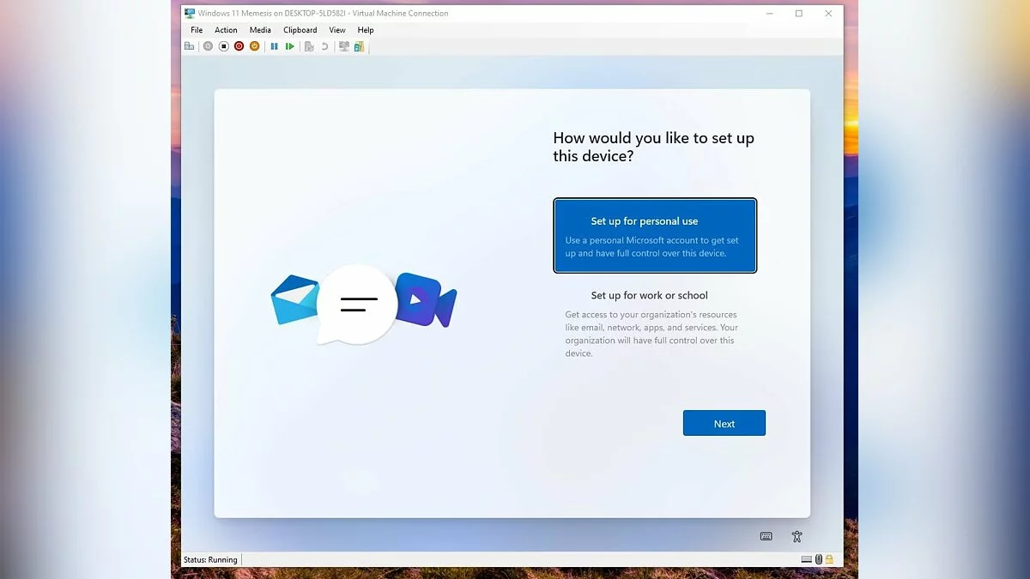The height and width of the screenshot is (579, 1030).
Task: Open the Clipboard menu
Action: (x=300, y=30)
